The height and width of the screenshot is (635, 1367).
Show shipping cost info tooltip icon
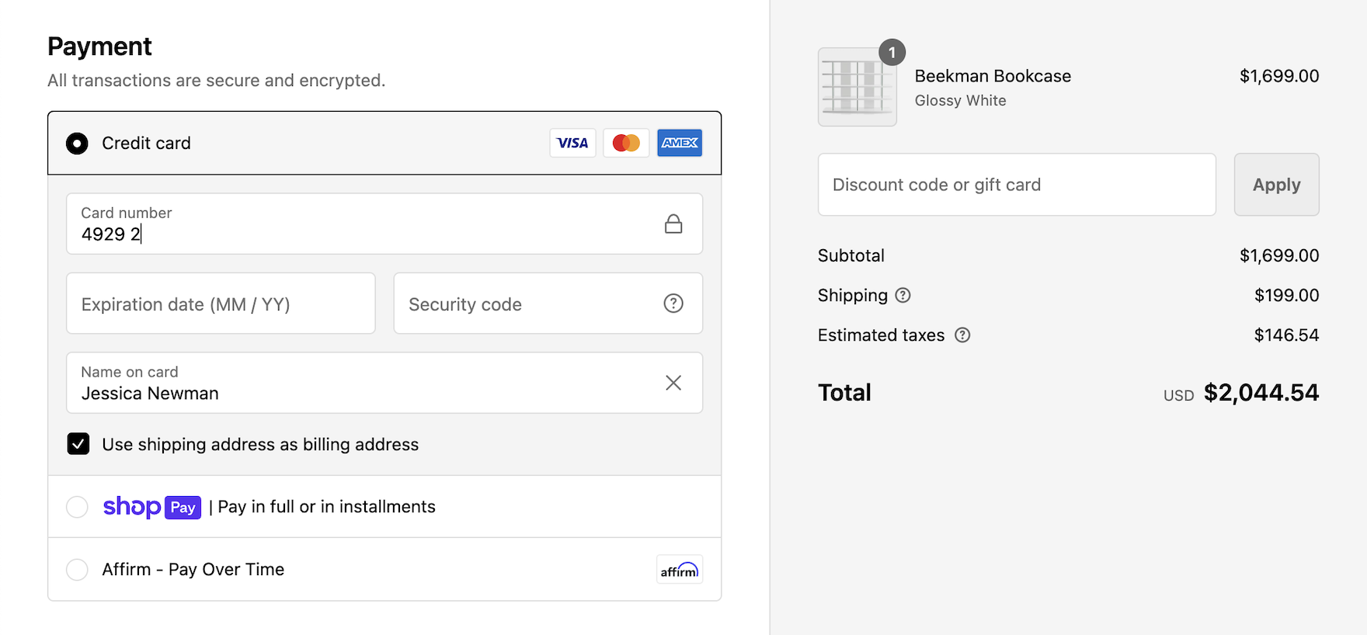tap(903, 295)
